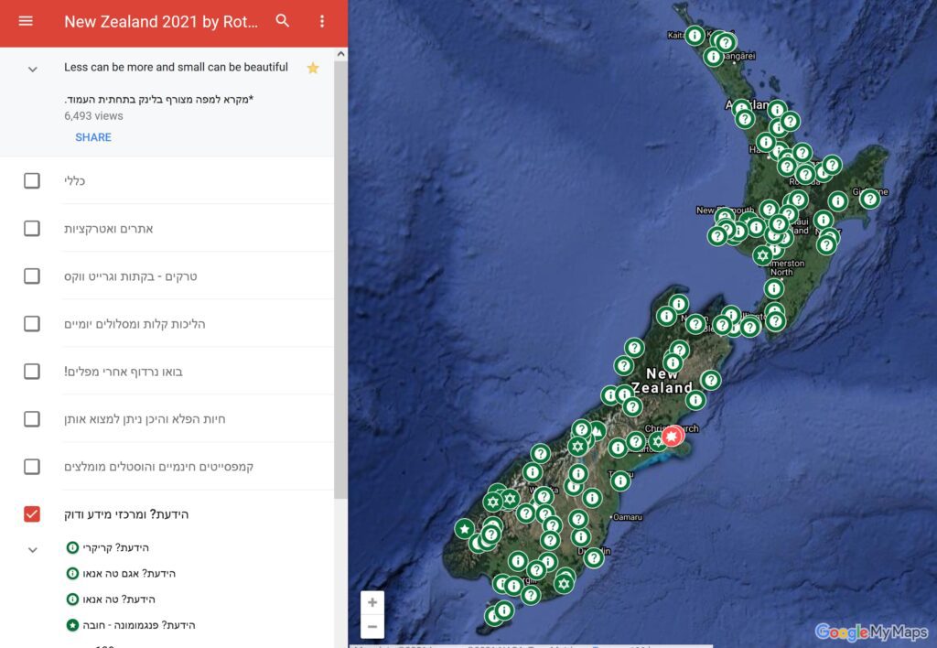
Task: Check the אתרים ואטרקציות layer checkbox
Action: coord(32,228)
